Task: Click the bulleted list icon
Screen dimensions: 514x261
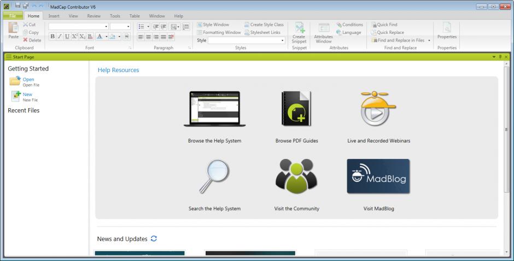Action: click(x=141, y=27)
